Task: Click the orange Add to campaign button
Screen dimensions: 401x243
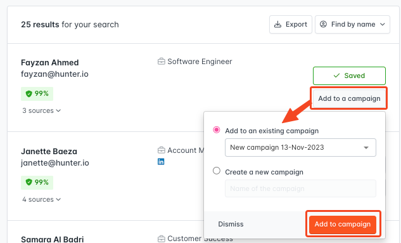Action: coord(343,225)
